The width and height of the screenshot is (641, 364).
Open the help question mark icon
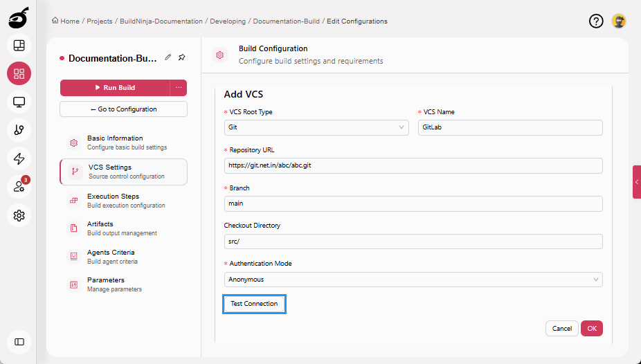pos(596,21)
